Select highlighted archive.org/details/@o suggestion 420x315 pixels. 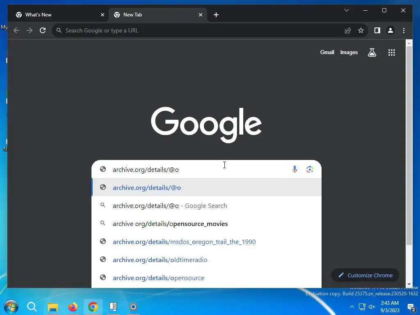pyautogui.click(x=207, y=187)
